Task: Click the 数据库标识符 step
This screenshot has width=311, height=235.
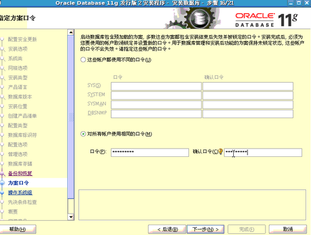Action: click(22, 135)
